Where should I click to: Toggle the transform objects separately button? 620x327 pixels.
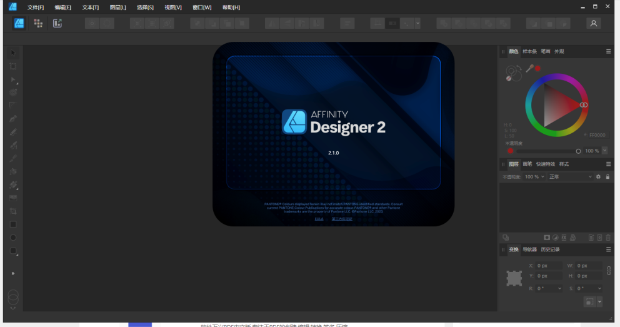(589, 302)
